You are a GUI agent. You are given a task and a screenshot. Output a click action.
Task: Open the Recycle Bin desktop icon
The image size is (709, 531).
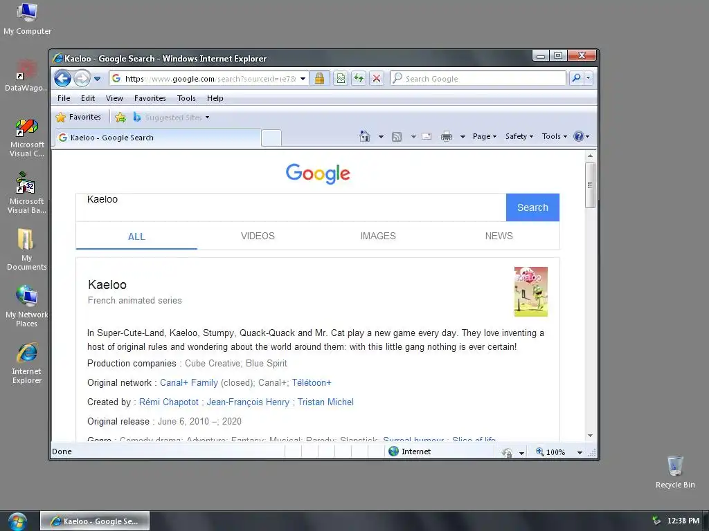point(675,472)
